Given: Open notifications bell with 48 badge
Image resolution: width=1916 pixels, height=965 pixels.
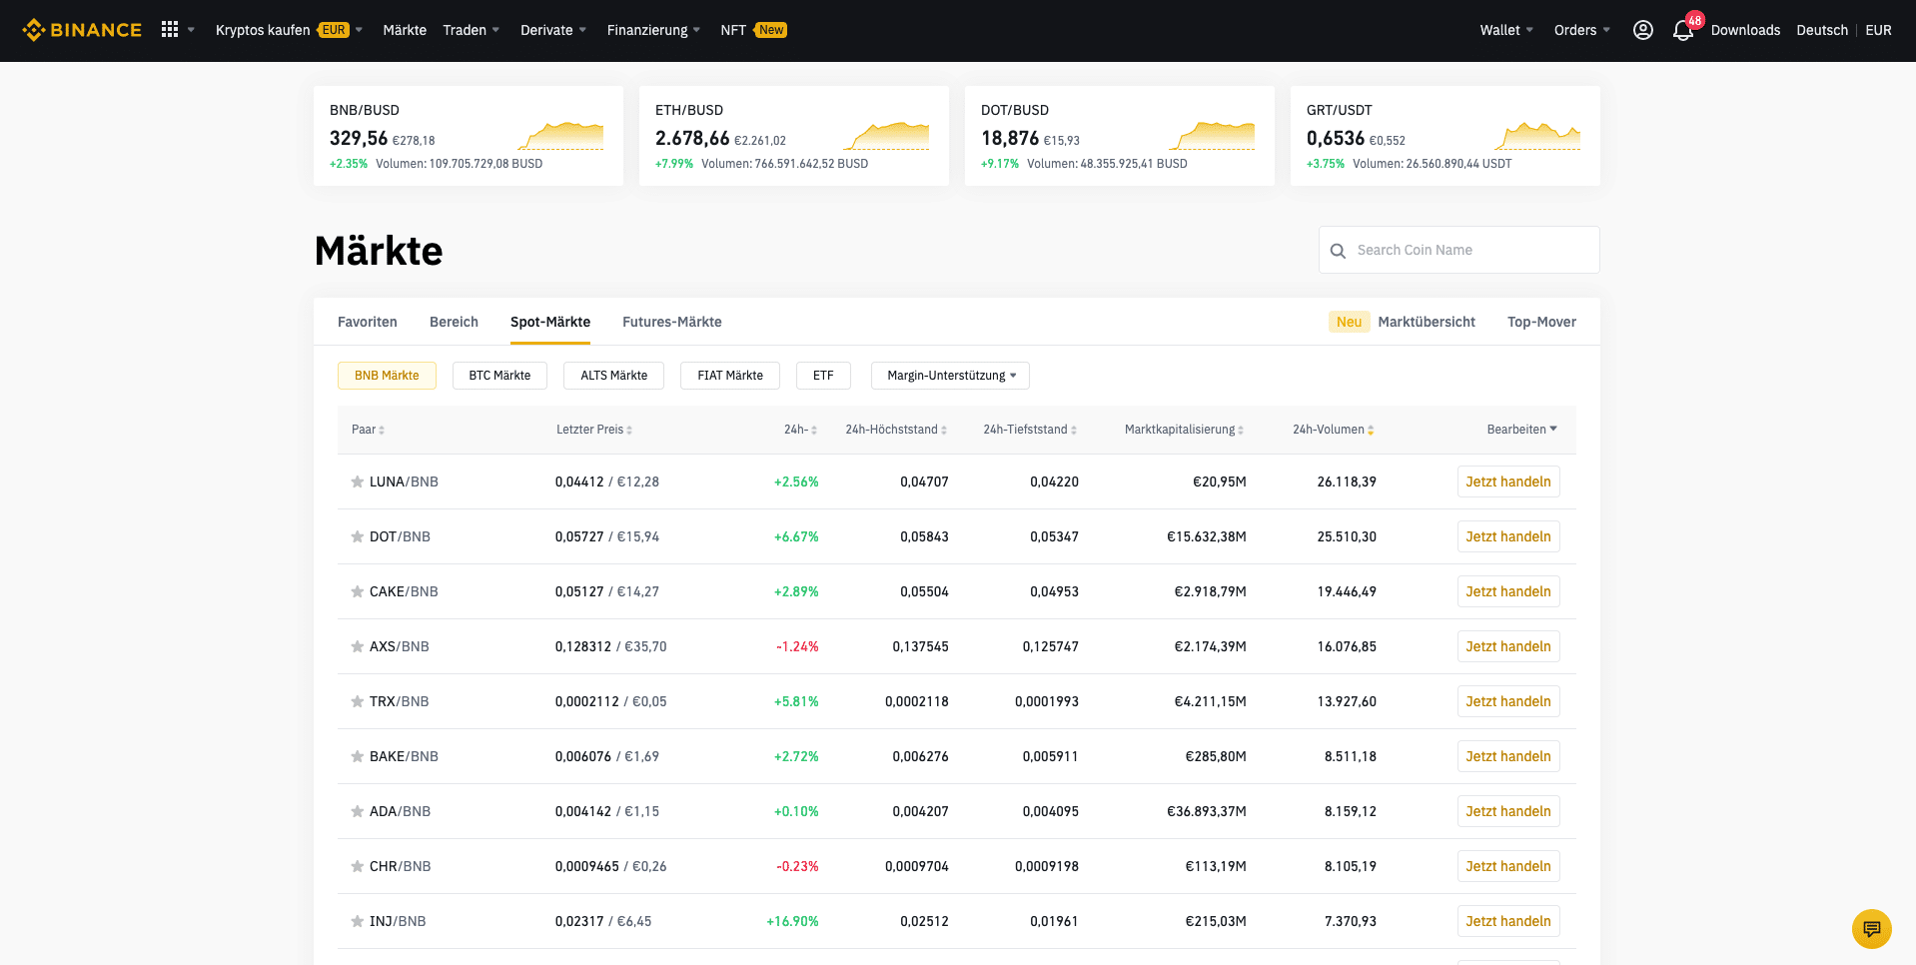Looking at the screenshot, I should pos(1684,29).
